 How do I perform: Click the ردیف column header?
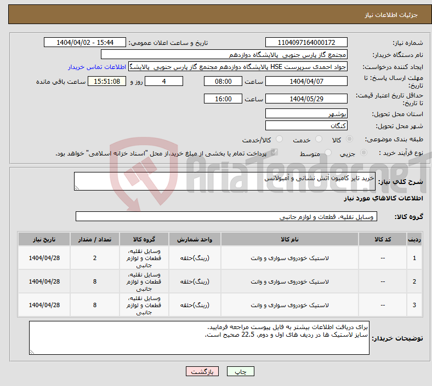click(x=414, y=239)
